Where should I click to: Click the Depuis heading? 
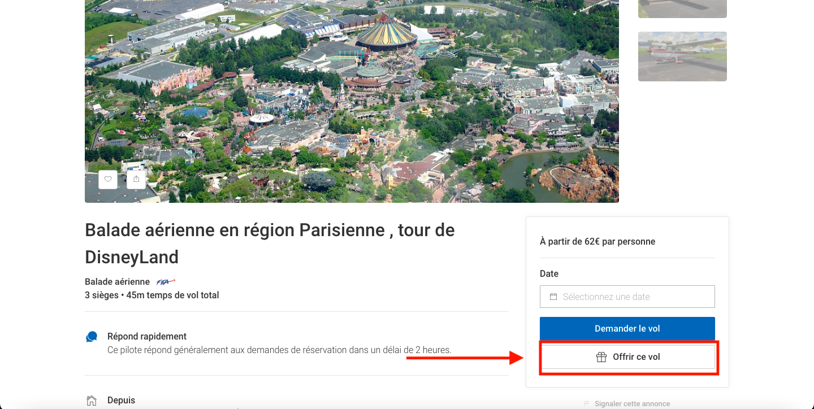coord(121,401)
